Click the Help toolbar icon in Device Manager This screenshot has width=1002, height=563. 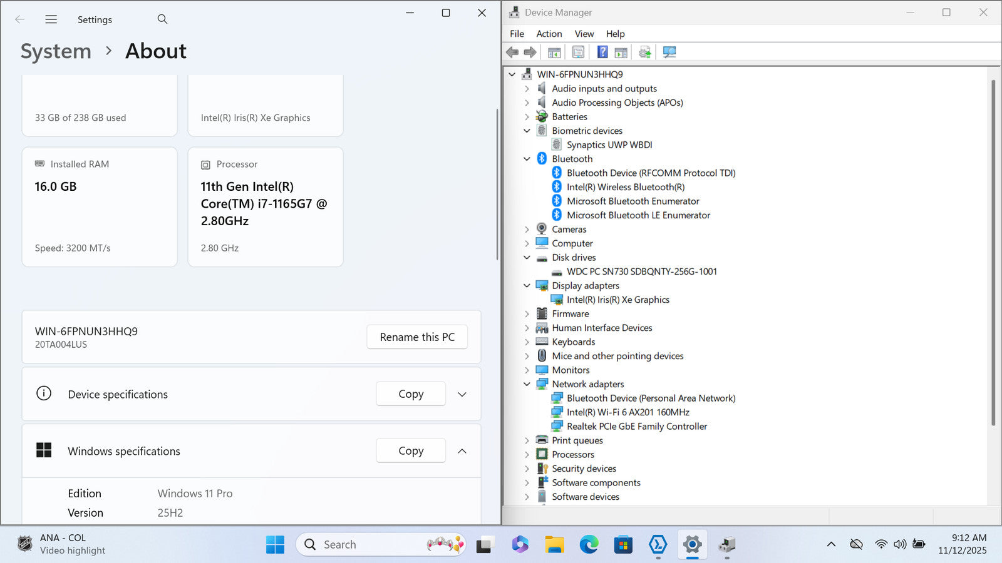(602, 52)
